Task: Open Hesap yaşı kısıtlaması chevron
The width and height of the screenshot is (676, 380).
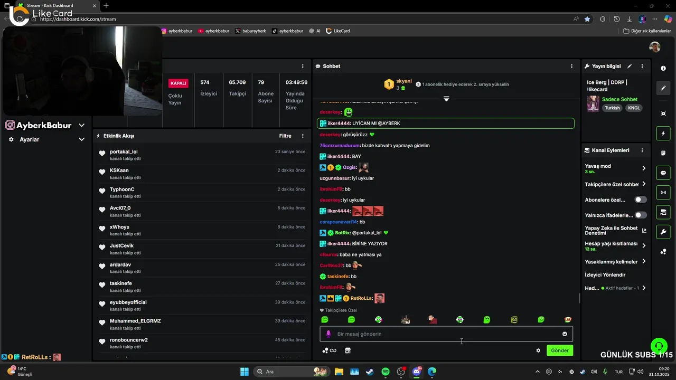Action: (x=644, y=245)
